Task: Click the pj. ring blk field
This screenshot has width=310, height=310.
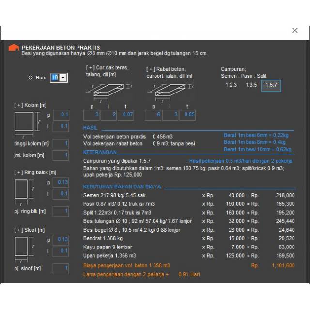Action: click(x=61, y=211)
